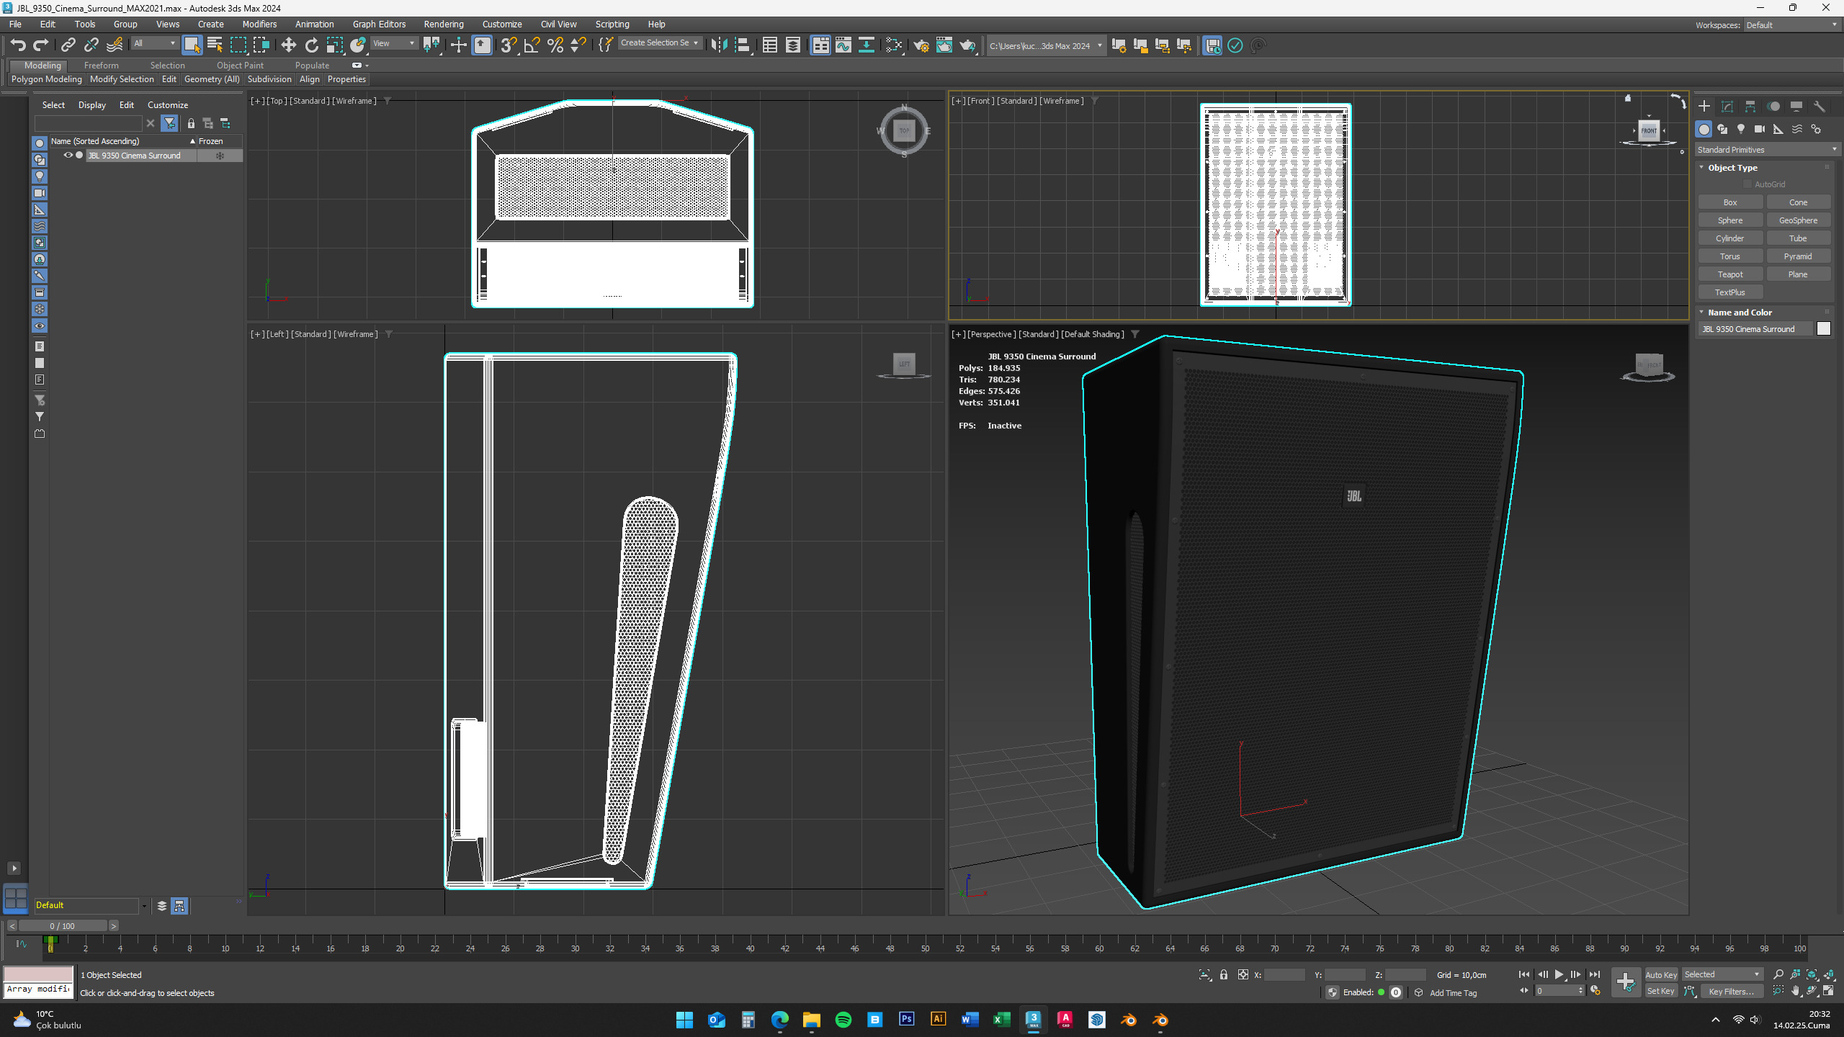1844x1037 pixels.
Task: Toggle the Scene Explorer icon
Action: point(770,45)
